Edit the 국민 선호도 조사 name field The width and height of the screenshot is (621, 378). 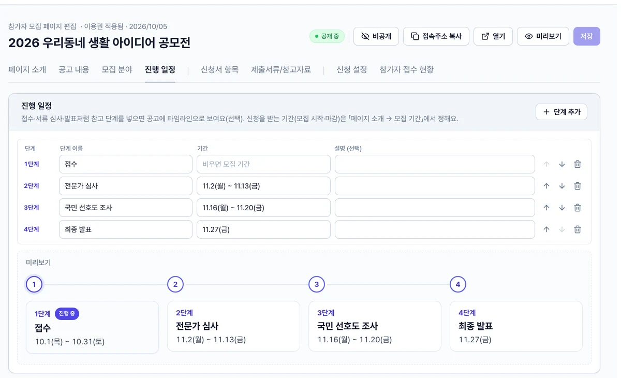(126, 208)
